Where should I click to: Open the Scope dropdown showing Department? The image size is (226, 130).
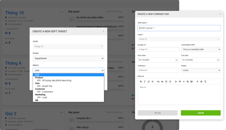tap(68, 59)
